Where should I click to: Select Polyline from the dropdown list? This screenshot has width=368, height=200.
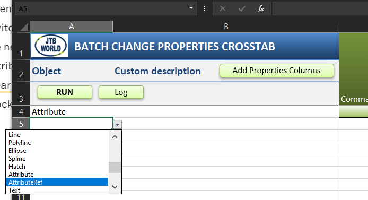pyautogui.click(x=57, y=143)
